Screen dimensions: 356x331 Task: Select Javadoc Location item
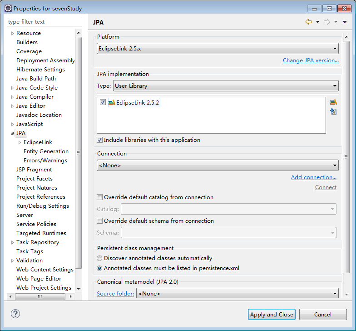pyautogui.click(x=39, y=115)
